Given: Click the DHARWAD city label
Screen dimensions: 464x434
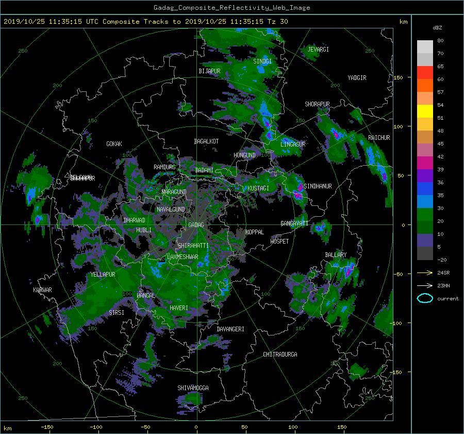Looking at the screenshot, I should 135,220.
